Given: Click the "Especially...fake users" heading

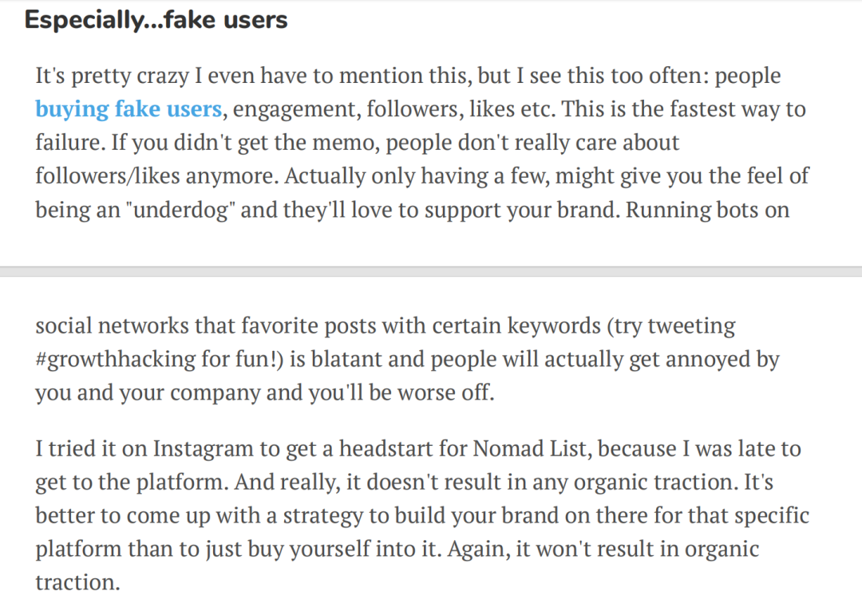Looking at the screenshot, I should [x=156, y=20].
